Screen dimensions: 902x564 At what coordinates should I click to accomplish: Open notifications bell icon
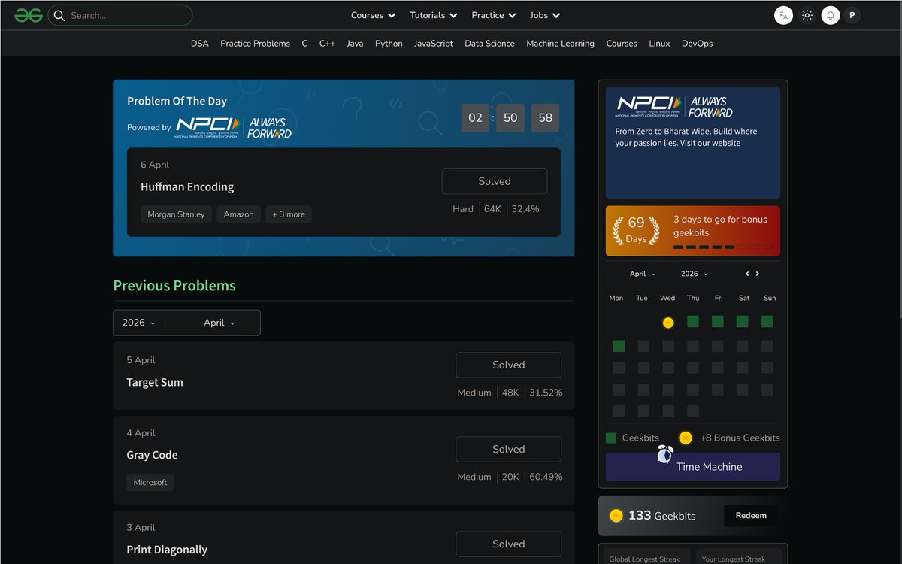(831, 15)
